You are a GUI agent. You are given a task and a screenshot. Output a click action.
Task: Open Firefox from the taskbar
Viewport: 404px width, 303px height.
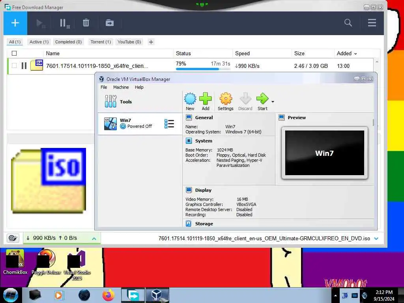[108, 295]
